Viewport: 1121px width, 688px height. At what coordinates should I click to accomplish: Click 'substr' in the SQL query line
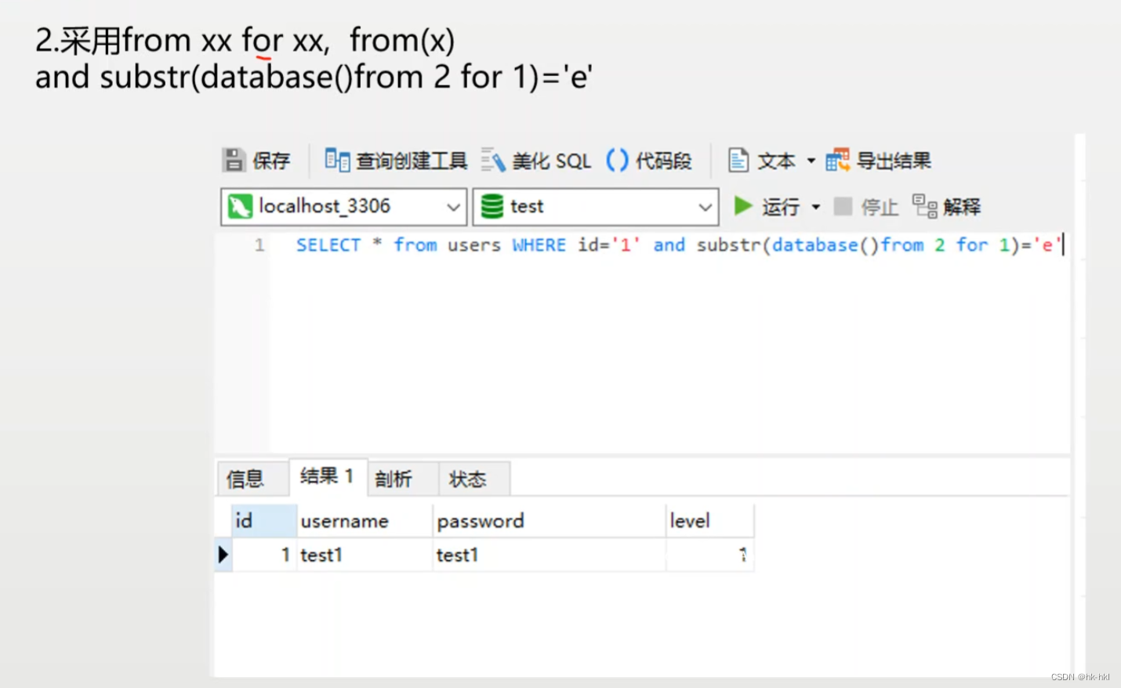[x=729, y=245]
